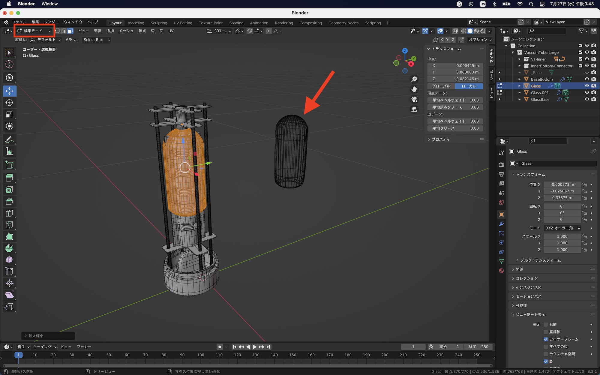Viewport: 600px width, 375px height.
Task: Open the XYZ オイラー角 rotation mode dropdown
Action: pyautogui.click(x=562, y=228)
